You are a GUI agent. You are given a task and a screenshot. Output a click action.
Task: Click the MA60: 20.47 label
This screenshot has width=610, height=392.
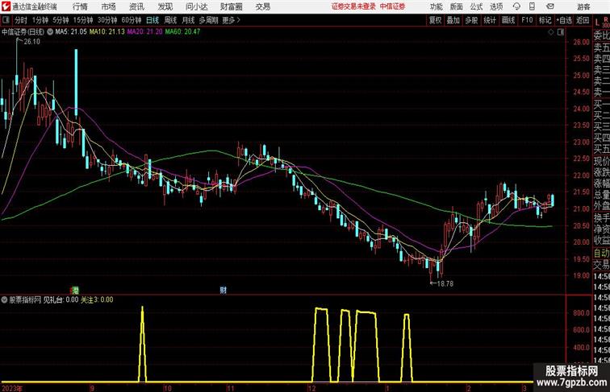[182, 32]
